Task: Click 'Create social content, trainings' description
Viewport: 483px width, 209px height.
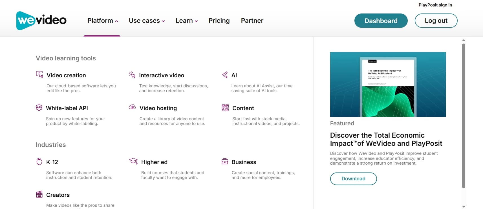Action: pyautogui.click(x=263, y=175)
